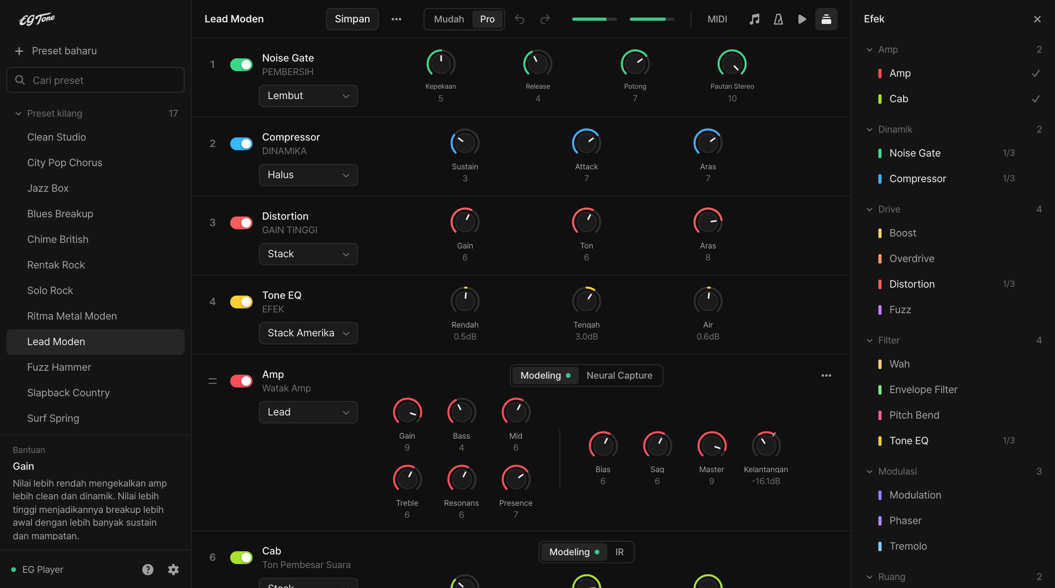
Task: Click the undo arrow icon
Action: [x=520, y=19]
